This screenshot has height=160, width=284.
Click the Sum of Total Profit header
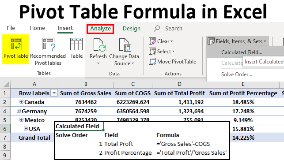click(x=179, y=93)
